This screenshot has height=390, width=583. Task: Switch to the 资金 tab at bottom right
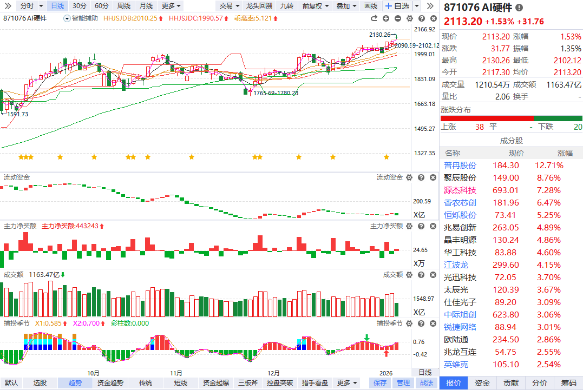click(482, 383)
